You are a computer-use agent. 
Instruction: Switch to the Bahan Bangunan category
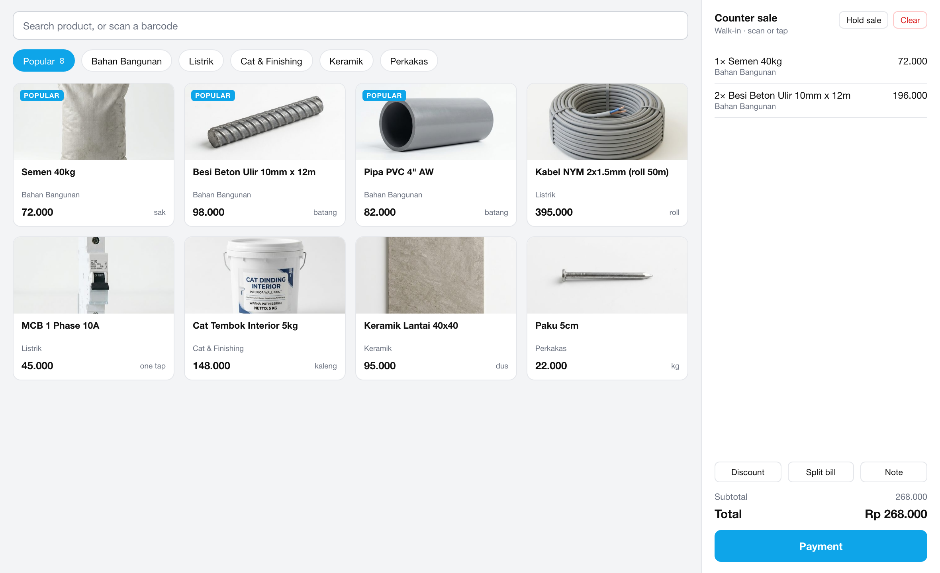pyautogui.click(x=127, y=61)
